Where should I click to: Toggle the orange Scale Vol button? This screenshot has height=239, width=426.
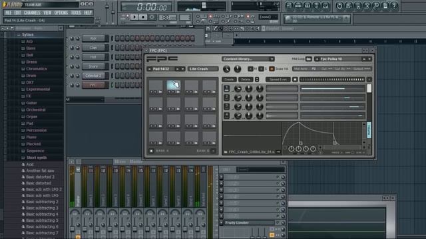pos(272,69)
